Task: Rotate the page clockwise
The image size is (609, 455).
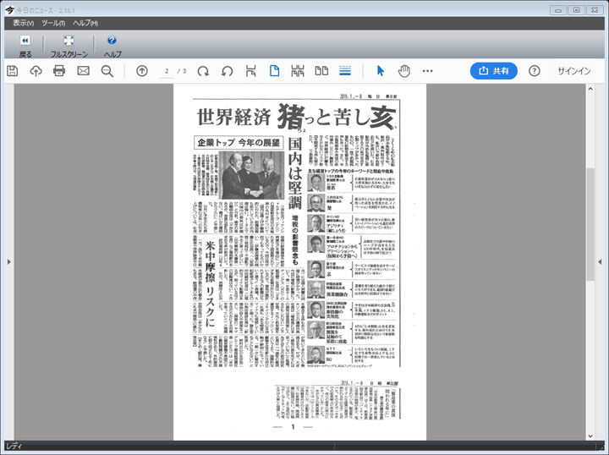Action: click(x=203, y=71)
